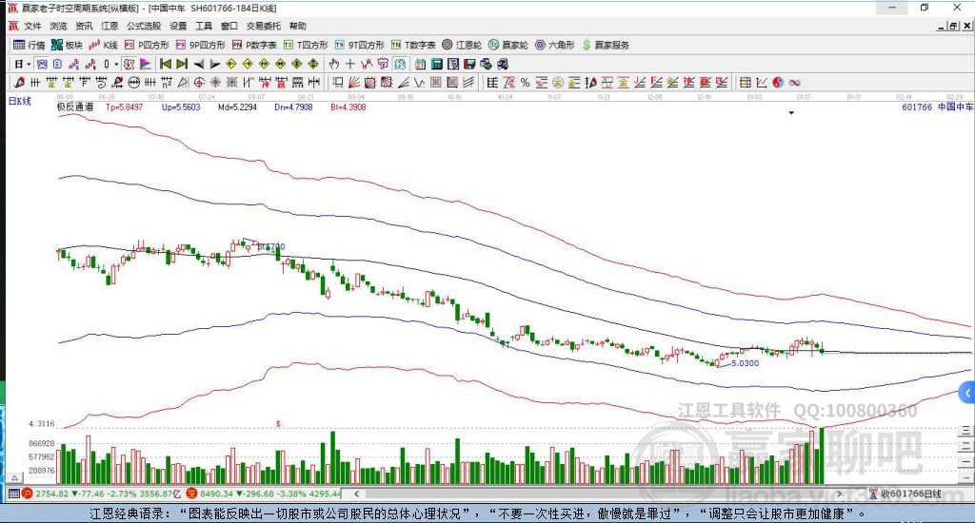Open the P数字表 tool
The image size is (975, 523).
pos(254,45)
